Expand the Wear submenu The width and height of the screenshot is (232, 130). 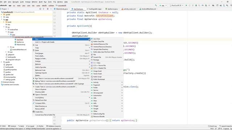pos(107,101)
